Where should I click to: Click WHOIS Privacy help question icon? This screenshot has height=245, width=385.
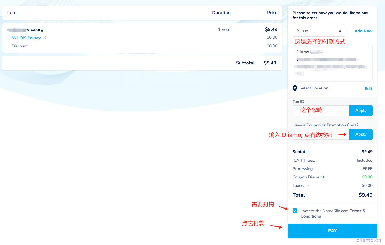tap(44, 38)
